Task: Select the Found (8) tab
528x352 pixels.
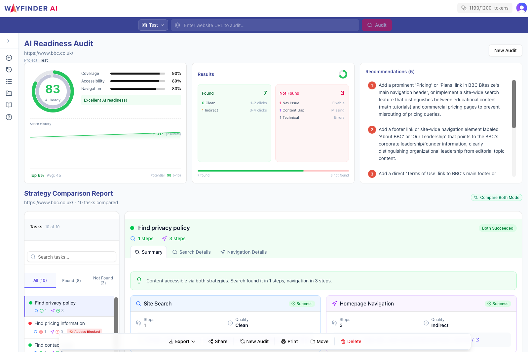Action: [71, 280]
